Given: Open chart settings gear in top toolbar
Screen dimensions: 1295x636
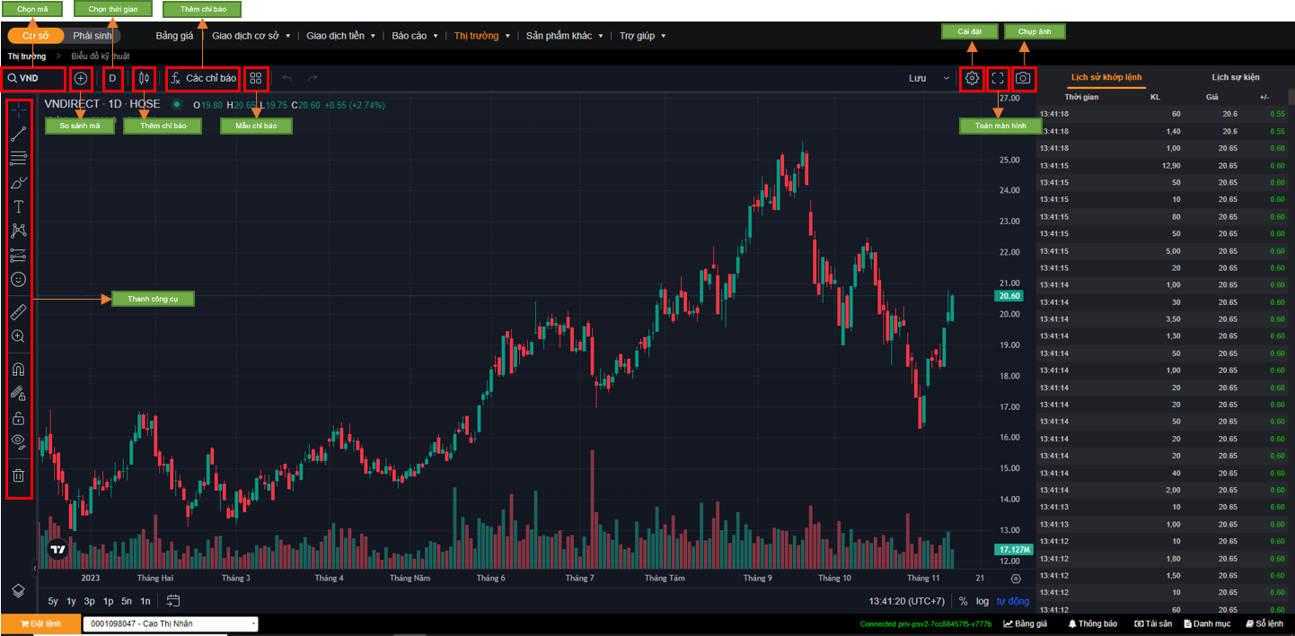Looking at the screenshot, I should pos(972,78).
